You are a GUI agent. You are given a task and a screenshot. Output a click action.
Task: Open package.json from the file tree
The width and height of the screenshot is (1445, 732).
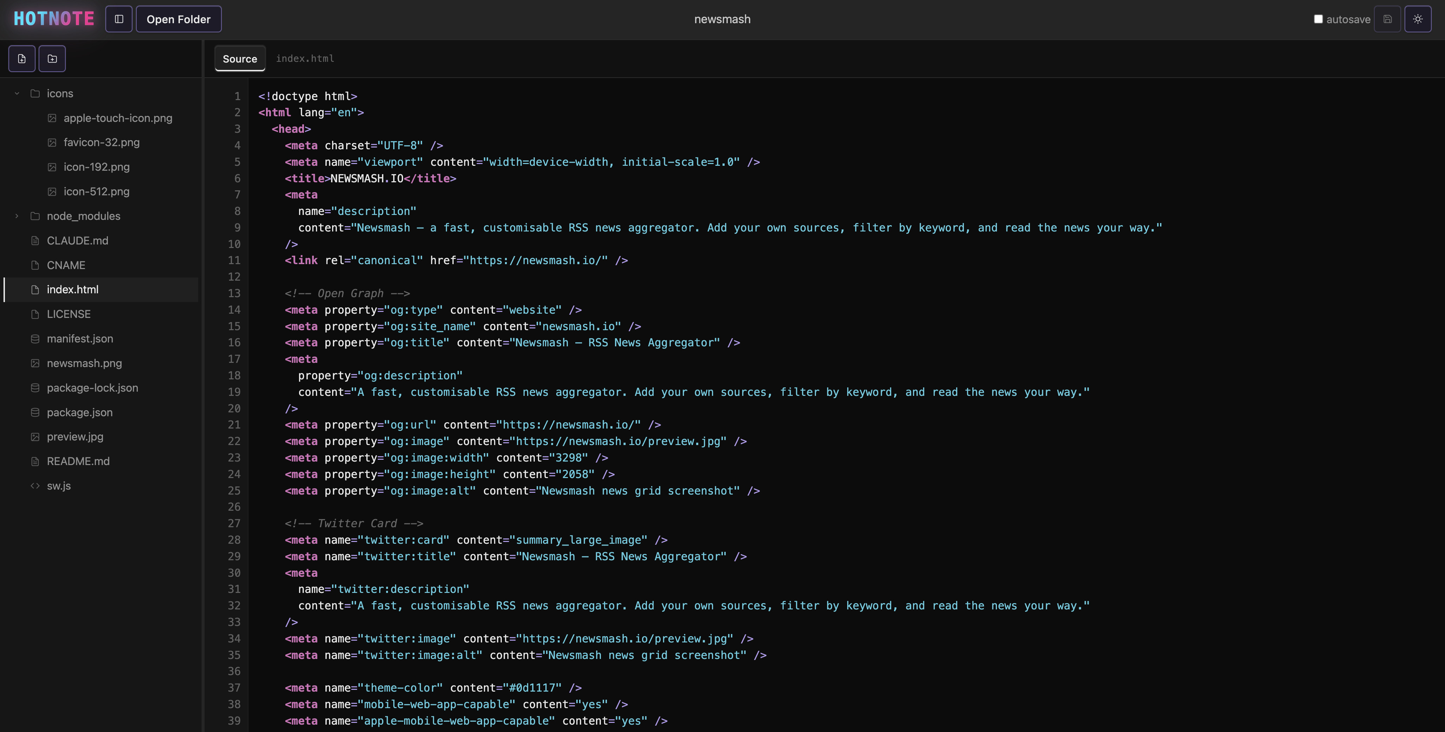point(80,412)
